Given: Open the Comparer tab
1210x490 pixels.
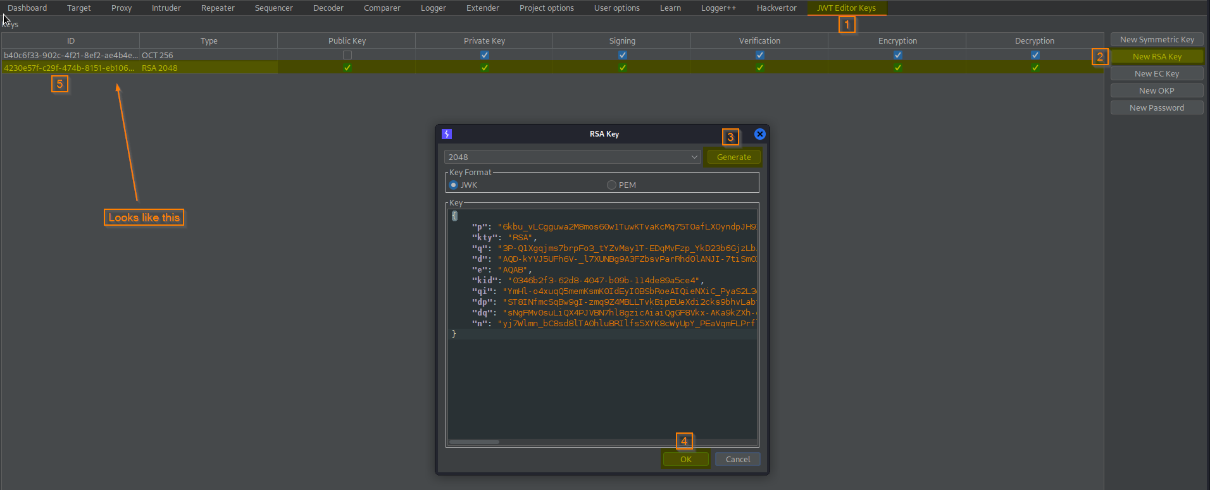Looking at the screenshot, I should pos(382,8).
